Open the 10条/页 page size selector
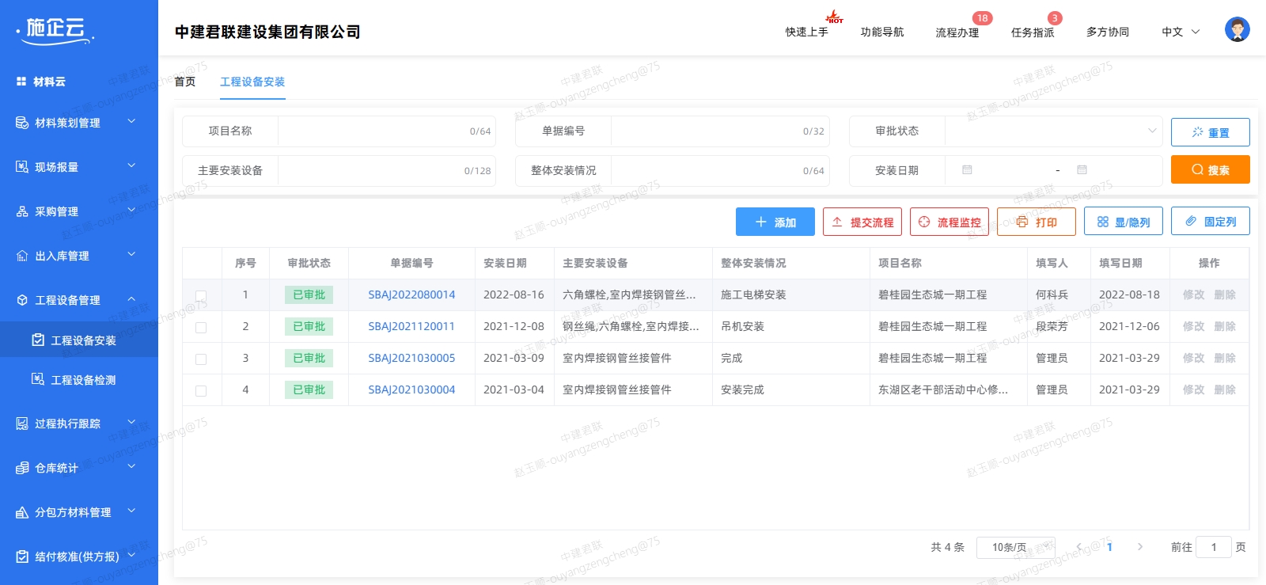 [x=1015, y=547]
